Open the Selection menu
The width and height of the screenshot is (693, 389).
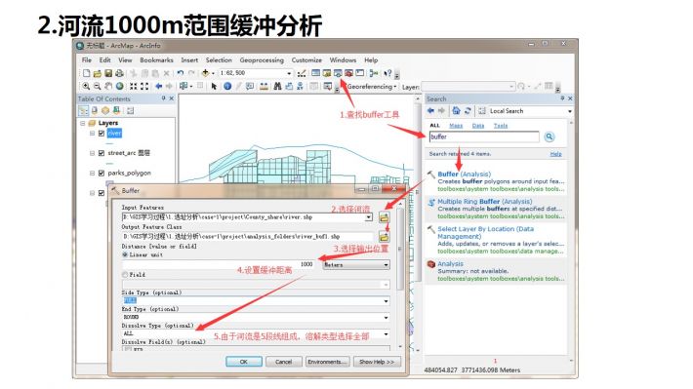(219, 60)
